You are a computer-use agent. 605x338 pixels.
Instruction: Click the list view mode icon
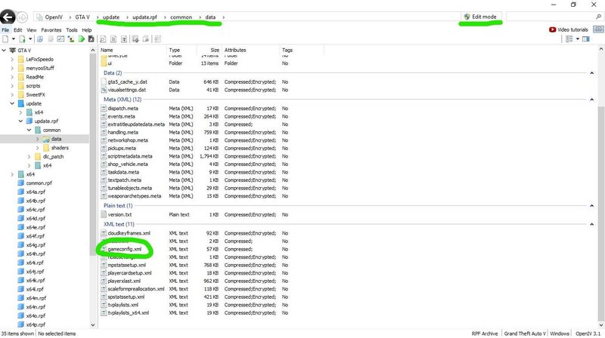pos(569,39)
